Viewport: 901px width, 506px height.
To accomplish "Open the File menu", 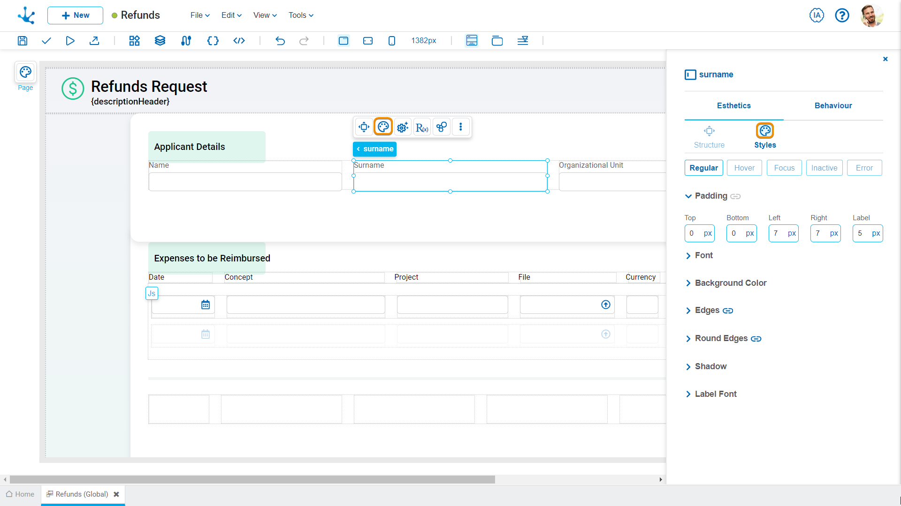I will coord(198,15).
